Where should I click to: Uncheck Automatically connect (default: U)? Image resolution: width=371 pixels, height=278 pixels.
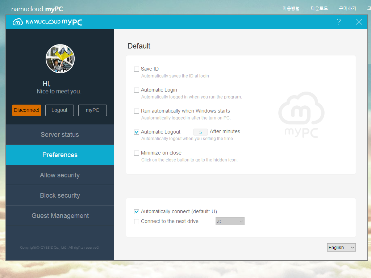pyautogui.click(x=137, y=211)
